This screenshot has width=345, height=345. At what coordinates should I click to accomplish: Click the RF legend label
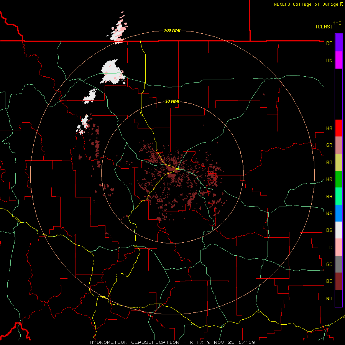[x=329, y=43]
